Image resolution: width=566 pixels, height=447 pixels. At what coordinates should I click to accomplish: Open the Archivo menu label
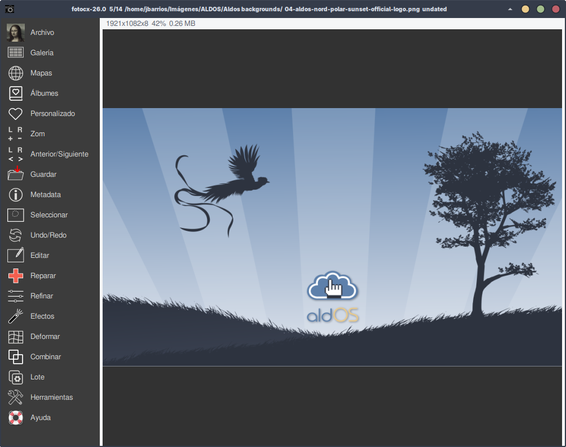tap(42, 33)
